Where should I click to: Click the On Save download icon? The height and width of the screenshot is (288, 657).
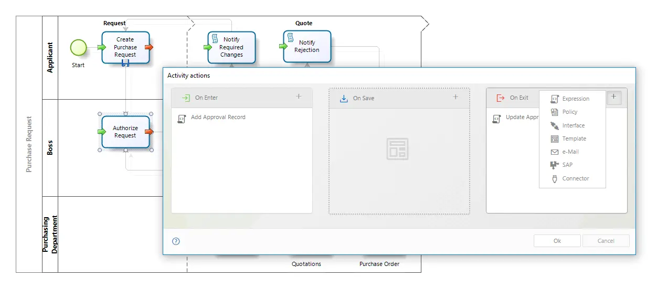(x=344, y=98)
